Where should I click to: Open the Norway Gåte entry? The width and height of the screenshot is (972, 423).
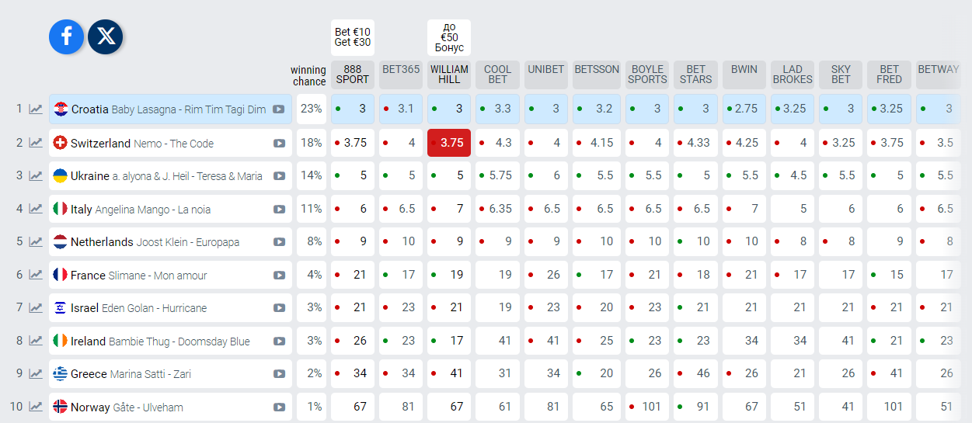click(170, 407)
